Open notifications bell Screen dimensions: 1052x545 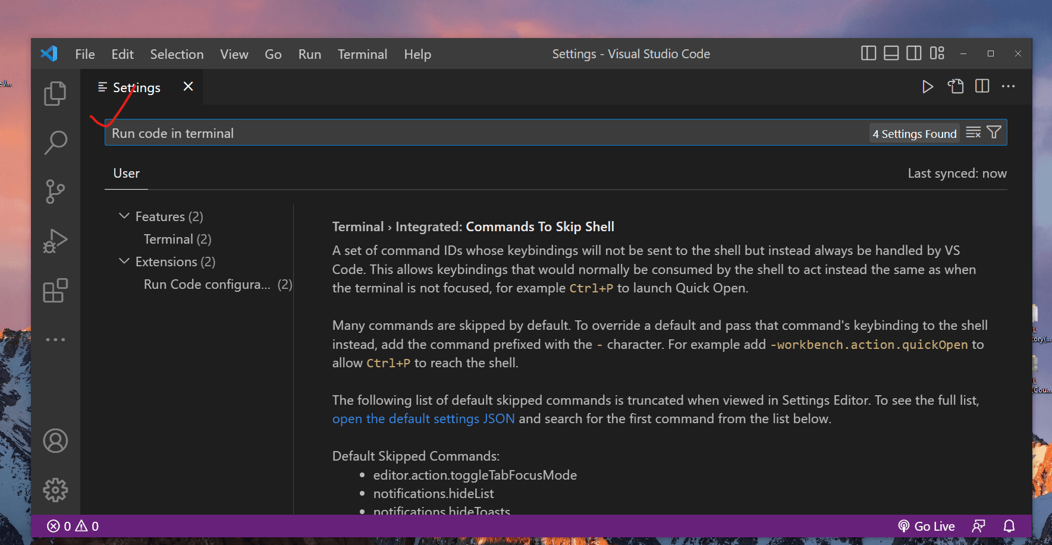(x=1009, y=526)
